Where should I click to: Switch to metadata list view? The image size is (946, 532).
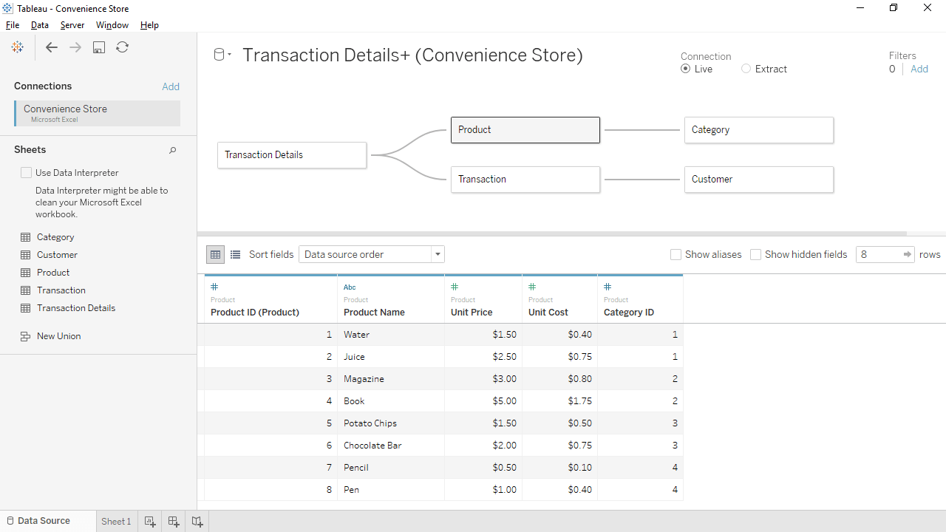pyautogui.click(x=235, y=254)
